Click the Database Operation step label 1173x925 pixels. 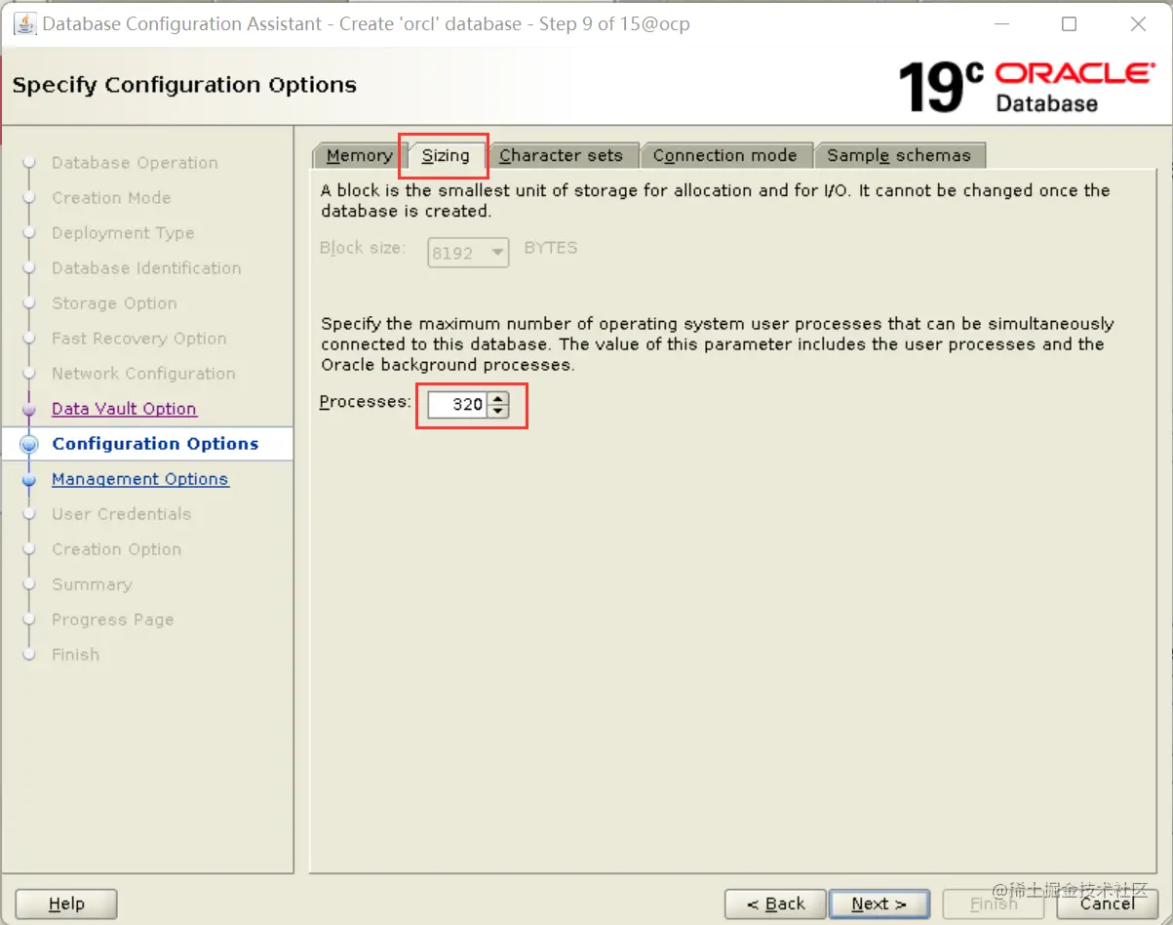(135, 163)
